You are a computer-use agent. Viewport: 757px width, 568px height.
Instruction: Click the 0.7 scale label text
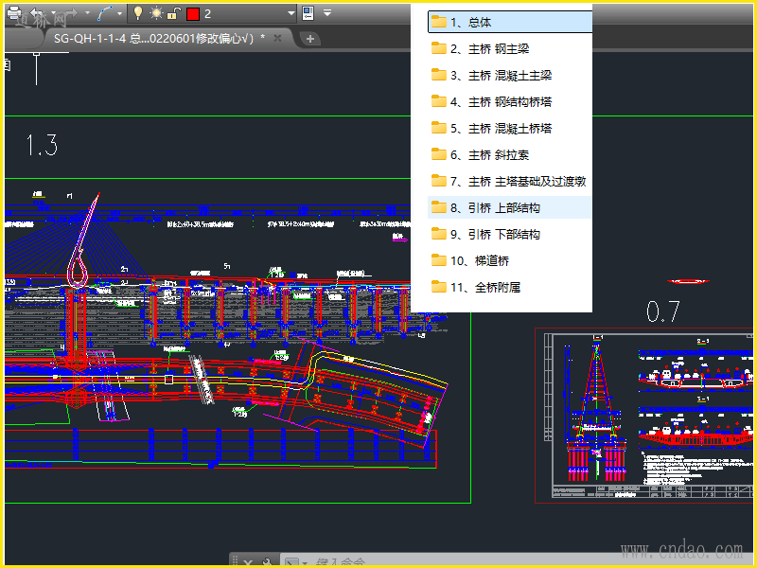click(x=663, y=311)
